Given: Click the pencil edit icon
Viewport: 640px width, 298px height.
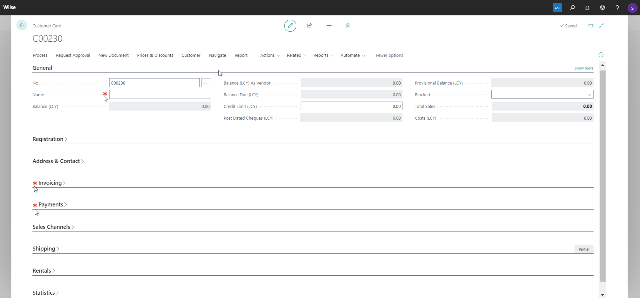Looking at the screenshot, I should point(290,26).
